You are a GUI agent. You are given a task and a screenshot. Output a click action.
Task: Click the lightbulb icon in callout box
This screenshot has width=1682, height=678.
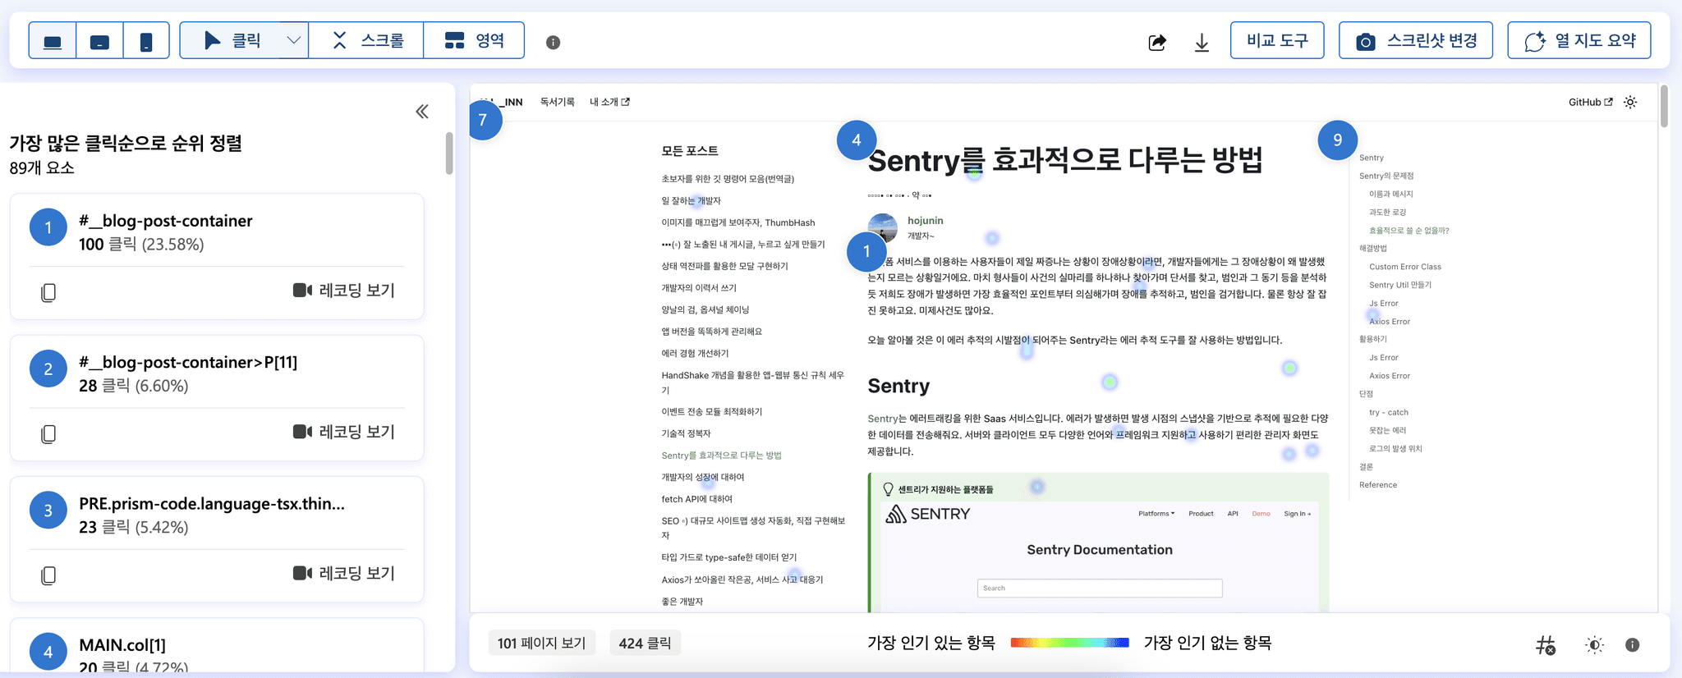pyautogui.click(x=888, y=489)
